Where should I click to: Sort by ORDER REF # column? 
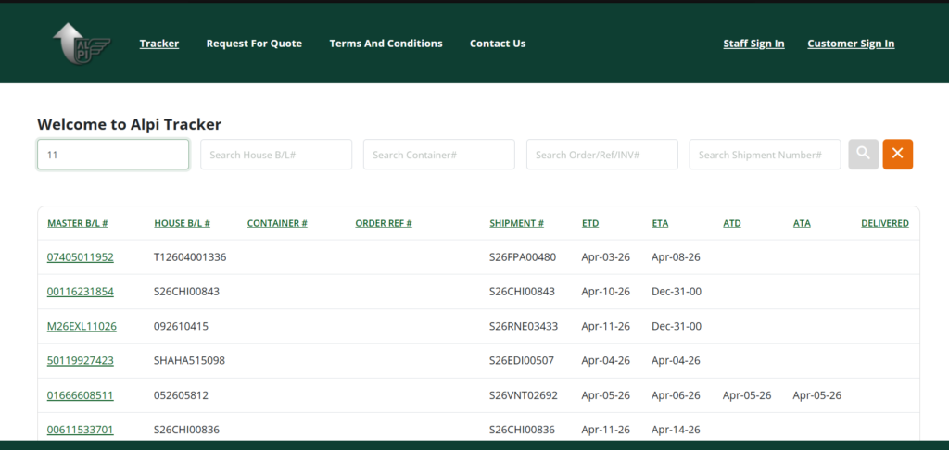[384, 223]
